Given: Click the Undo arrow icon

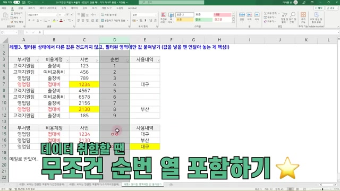Looking at the screenshot, I should coord(29,2).
